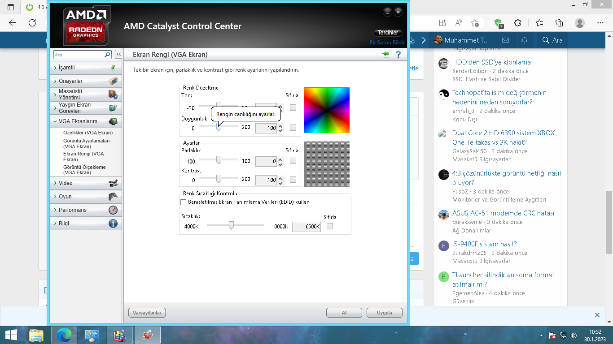Tick the Sıfırla checkbox for Ton
Screen dimensions: 613x344
point(293,107)
